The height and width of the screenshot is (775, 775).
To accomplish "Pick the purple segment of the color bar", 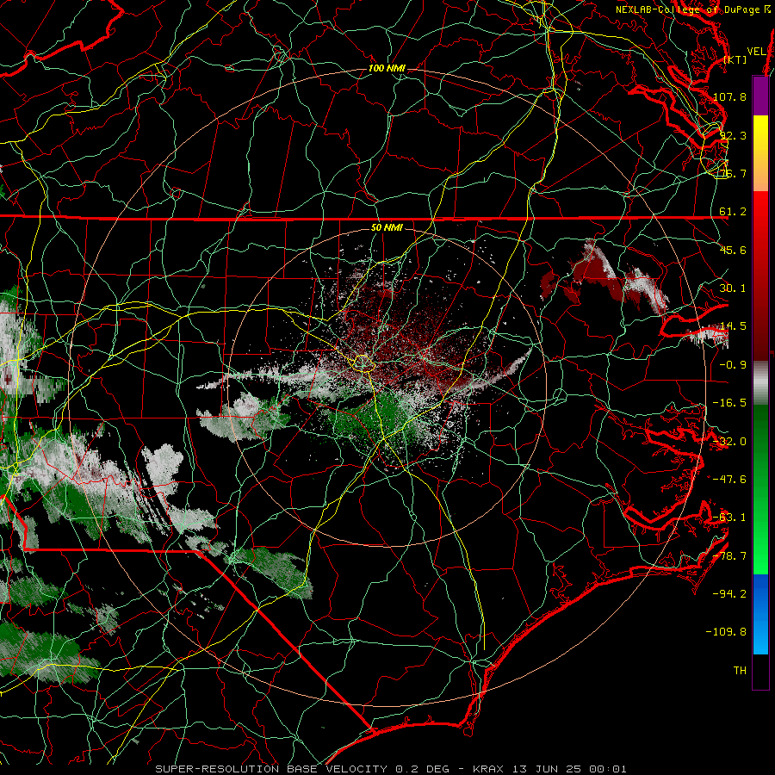I will 760,96.
